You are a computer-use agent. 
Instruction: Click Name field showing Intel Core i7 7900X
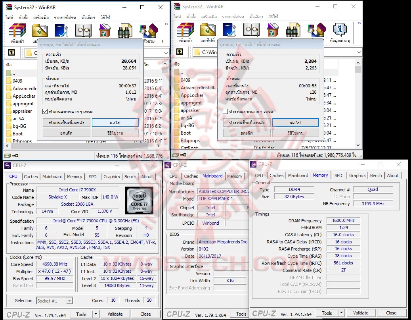coord(77,190)
